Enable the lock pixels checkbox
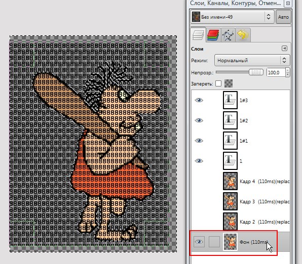This screenshot has height=264, width=302. [x=218, y=83]
